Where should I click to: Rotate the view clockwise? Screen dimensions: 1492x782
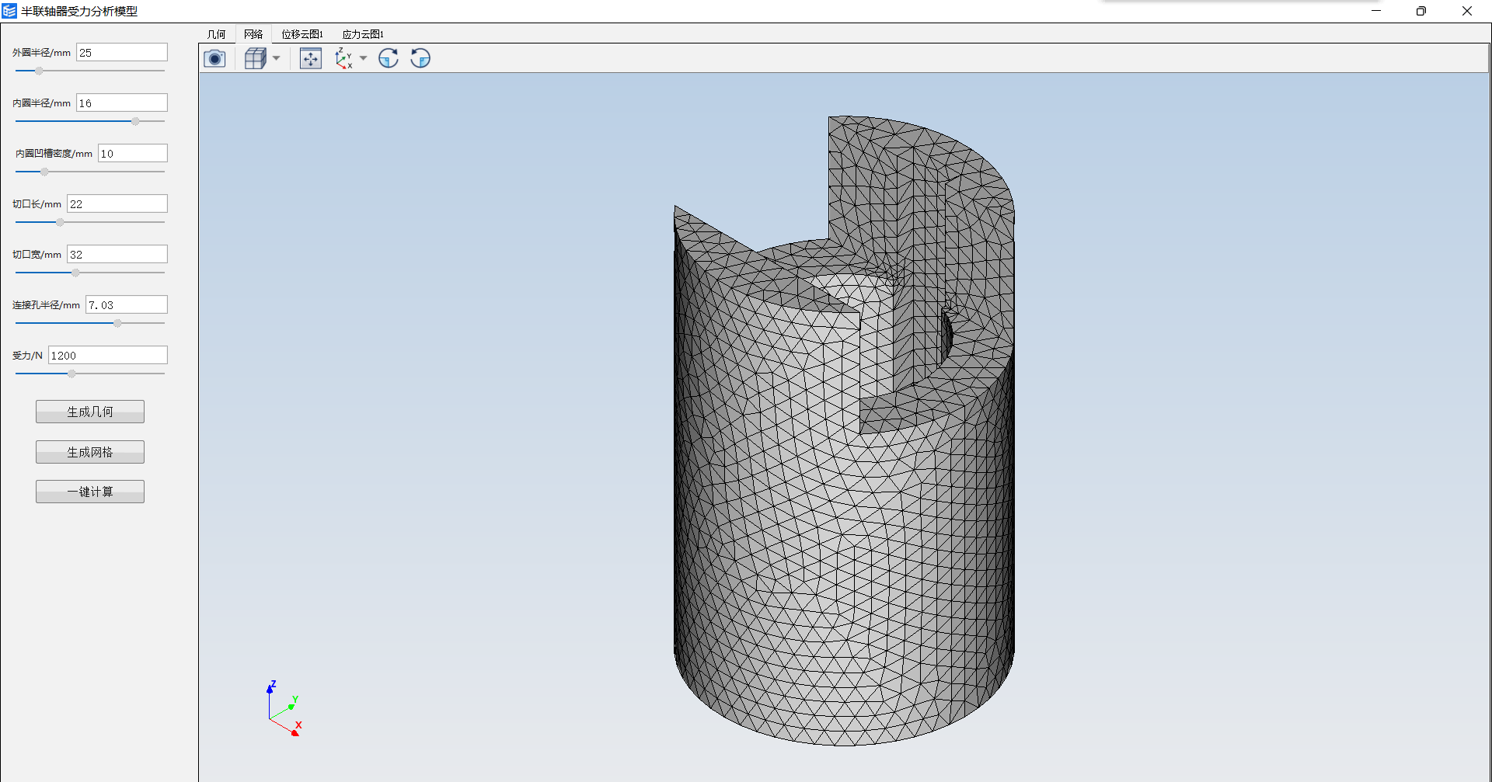pyautogui.click(x=389, y=58)
